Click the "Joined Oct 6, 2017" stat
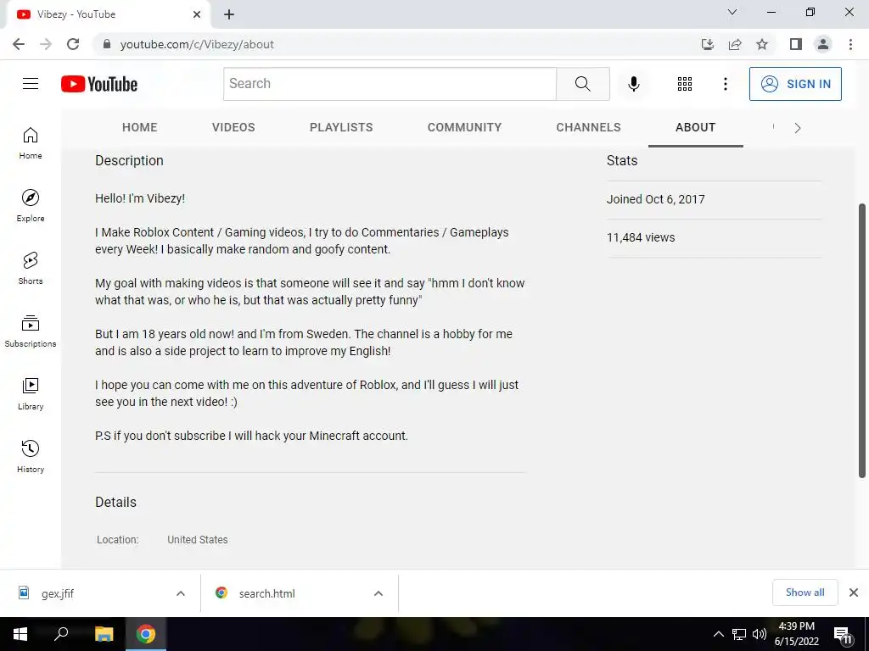 (x=656, y=199)
